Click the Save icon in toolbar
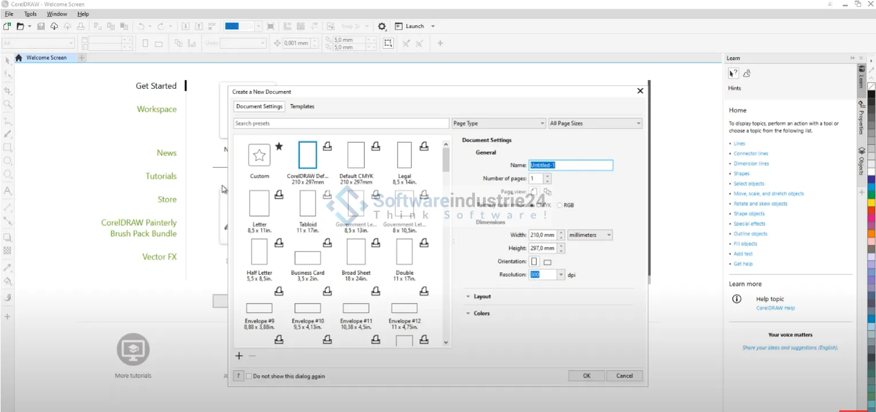This screenshot has height=412, width=876. coord(41,26)
